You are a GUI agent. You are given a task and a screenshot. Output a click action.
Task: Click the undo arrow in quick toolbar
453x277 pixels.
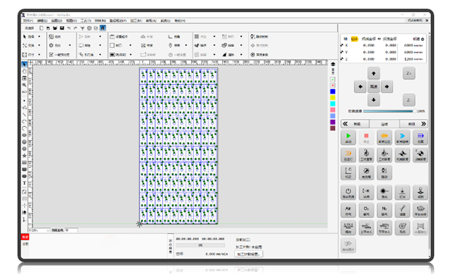point(69,28)
